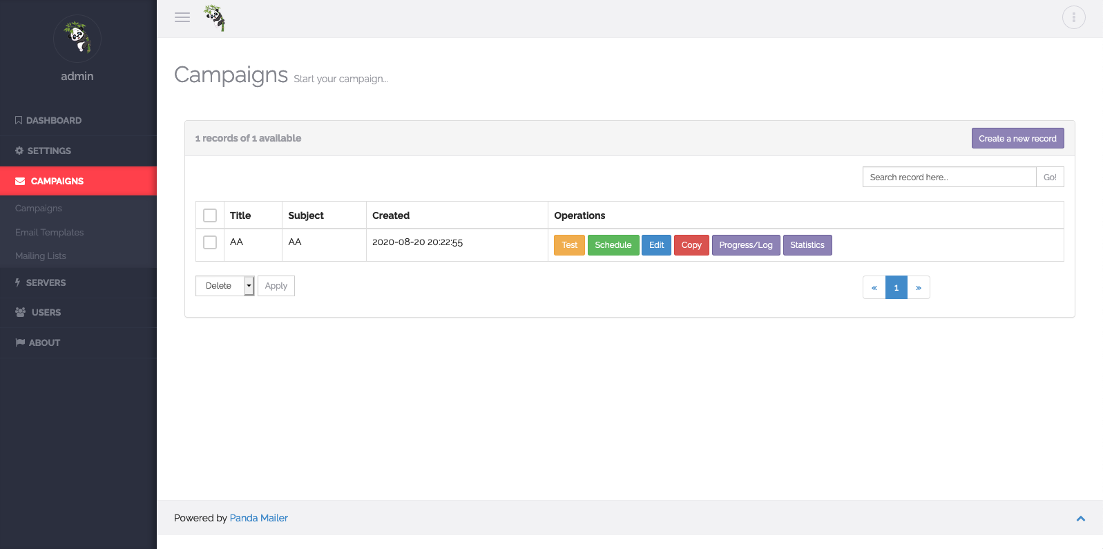Go to next page arrow
The width and height of the screenshot is (1103, 549).
tap(918, 287)
